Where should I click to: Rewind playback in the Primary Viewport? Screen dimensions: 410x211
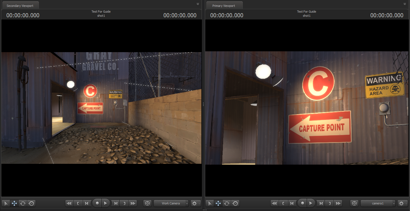click(x=274, y=203)
